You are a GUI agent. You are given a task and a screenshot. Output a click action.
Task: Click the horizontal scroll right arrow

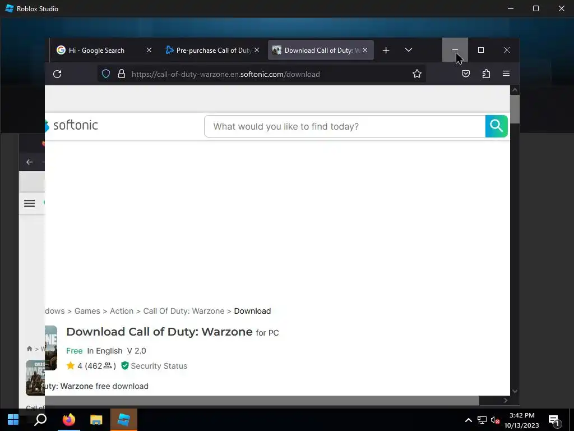(x=506, y=400)
